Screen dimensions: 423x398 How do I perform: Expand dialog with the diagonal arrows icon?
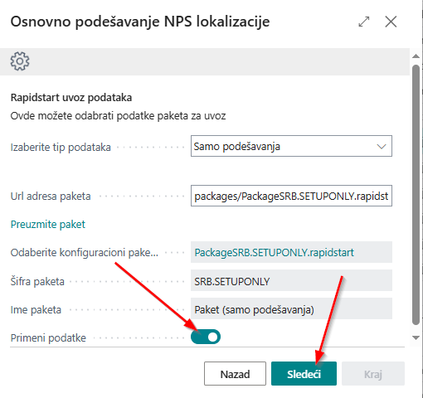[x=364, y=22]
